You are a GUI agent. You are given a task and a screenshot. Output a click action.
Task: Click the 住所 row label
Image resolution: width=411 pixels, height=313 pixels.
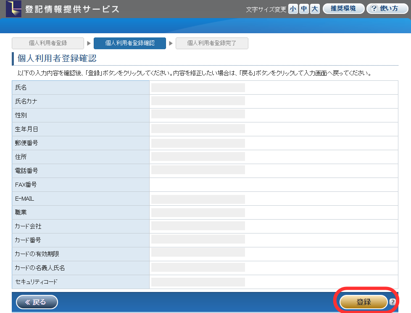pyautogui.click(x=21, y=157)
